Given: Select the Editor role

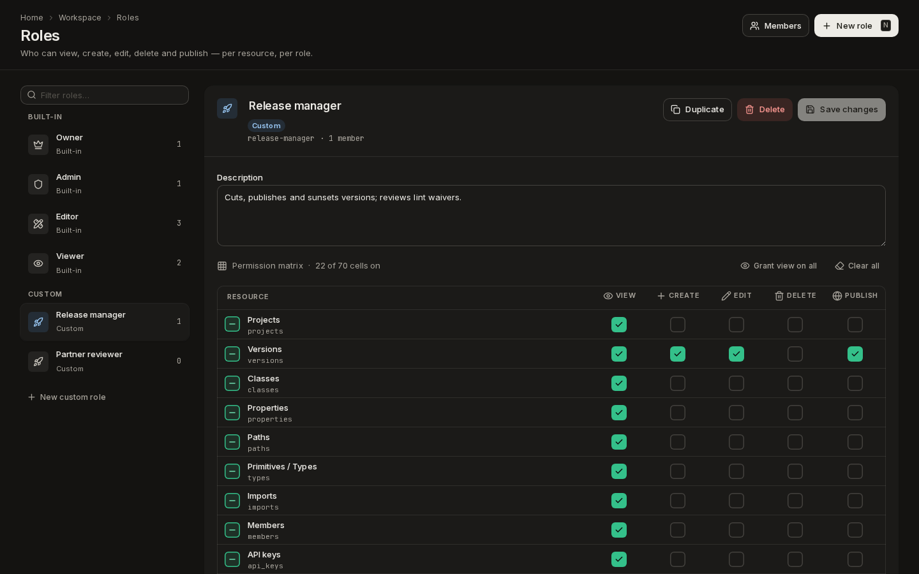Looking at the screenshot, I should [105, 224].
